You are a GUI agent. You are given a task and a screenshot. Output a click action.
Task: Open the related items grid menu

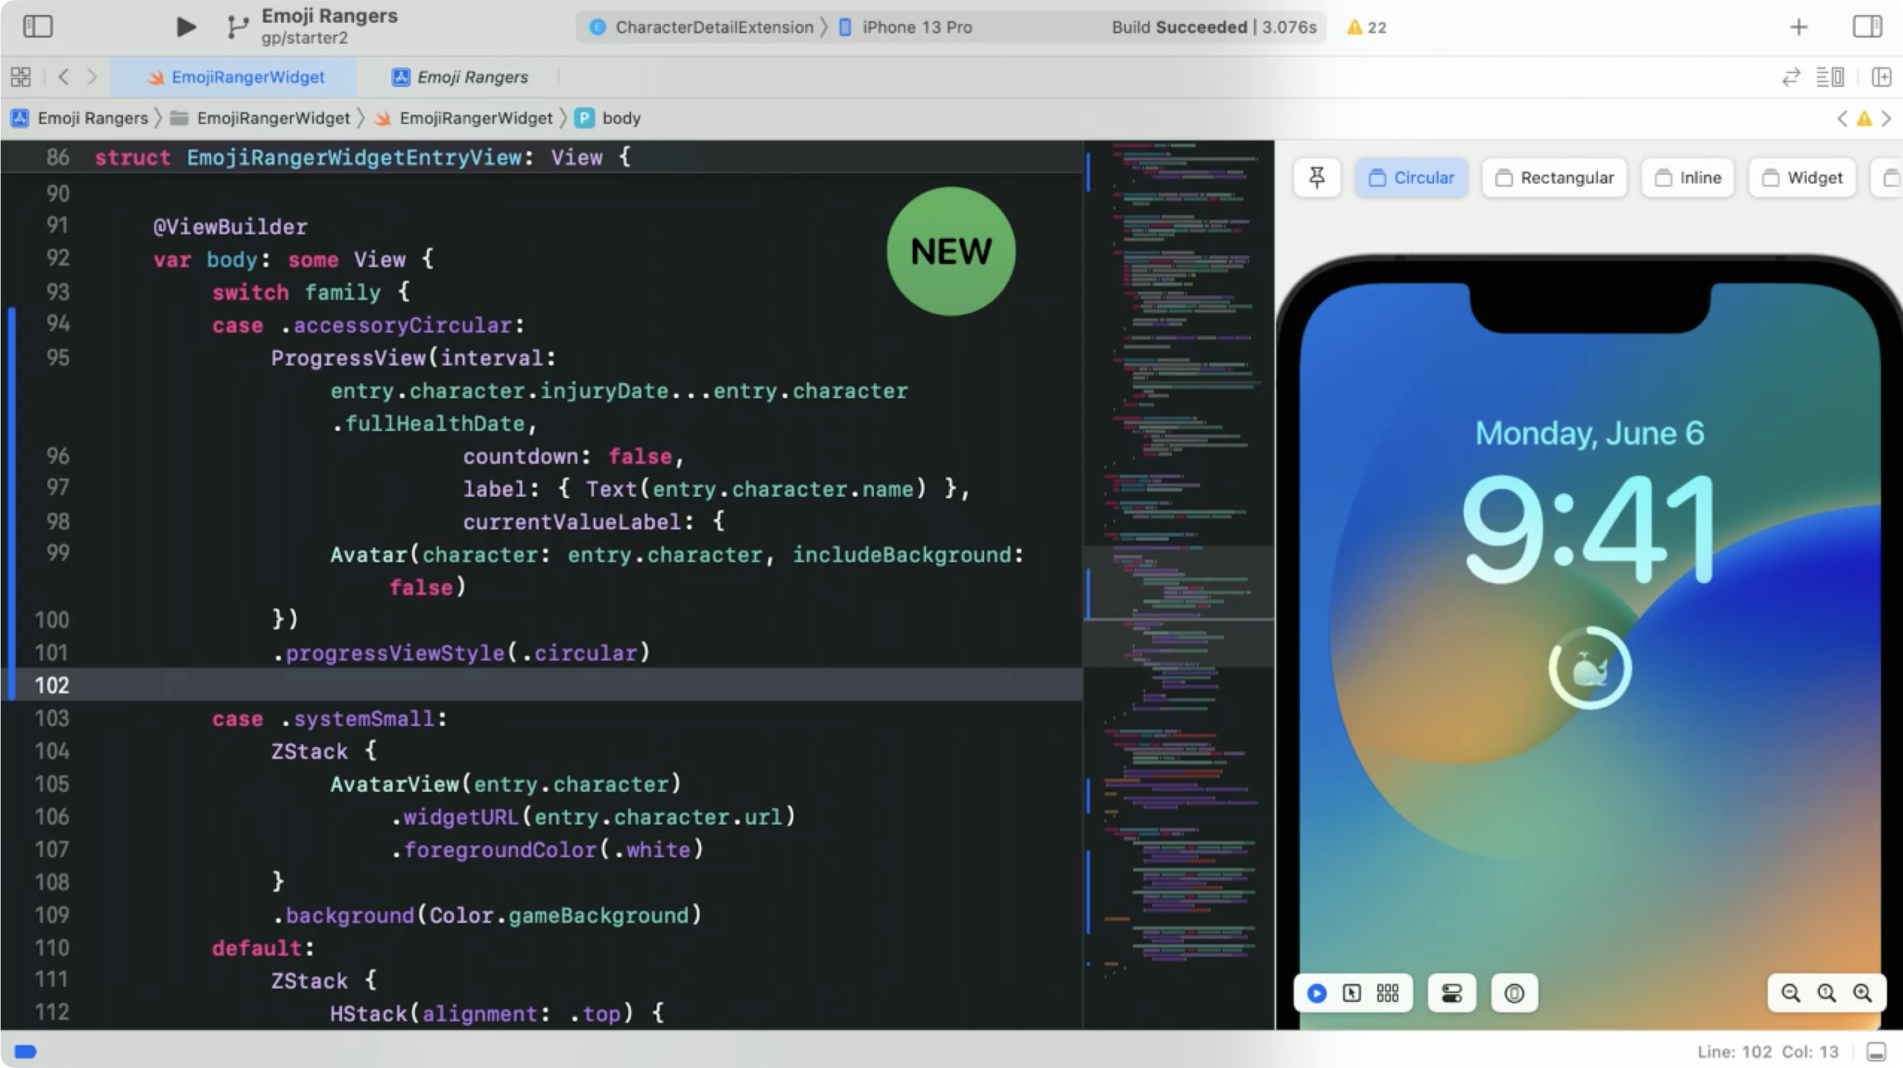(x=21, y=77)
